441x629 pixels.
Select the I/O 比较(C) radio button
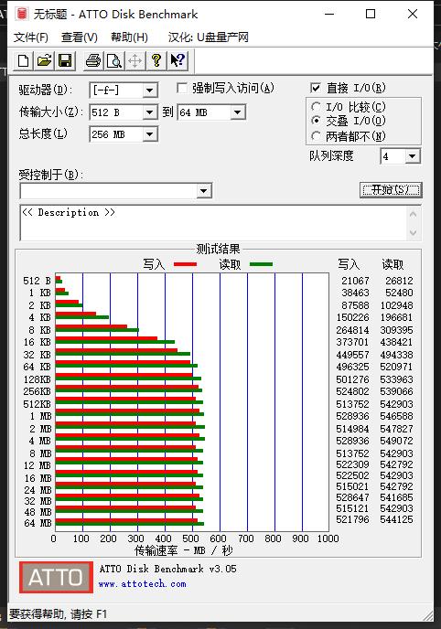pos(316,107)
